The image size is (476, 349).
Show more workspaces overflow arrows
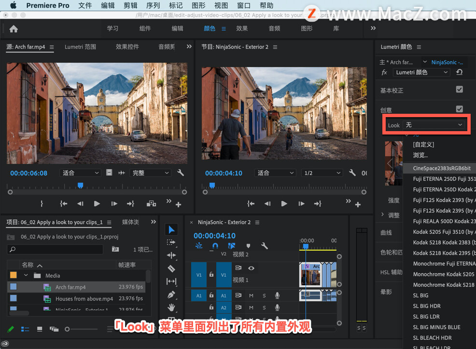pos(373,28)
